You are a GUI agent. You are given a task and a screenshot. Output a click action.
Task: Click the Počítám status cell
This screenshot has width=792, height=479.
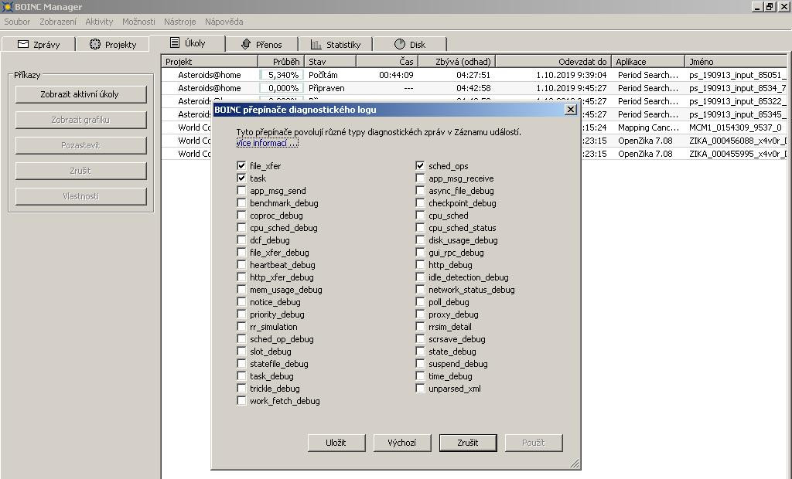pyautogui.click(x=323, y=75)
